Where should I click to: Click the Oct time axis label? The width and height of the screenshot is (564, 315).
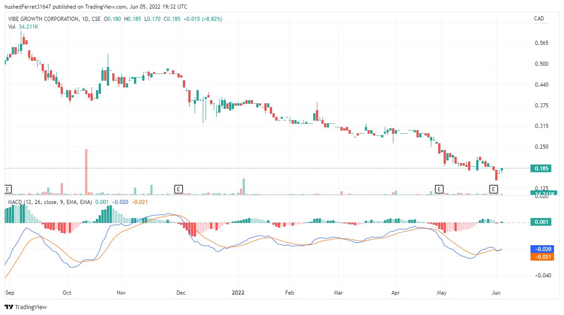pos(67,293)
